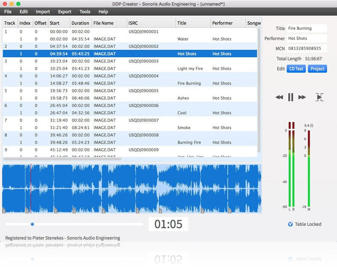
Task: Select the track title Burning Fire
Action: click(x=189, y=142)
